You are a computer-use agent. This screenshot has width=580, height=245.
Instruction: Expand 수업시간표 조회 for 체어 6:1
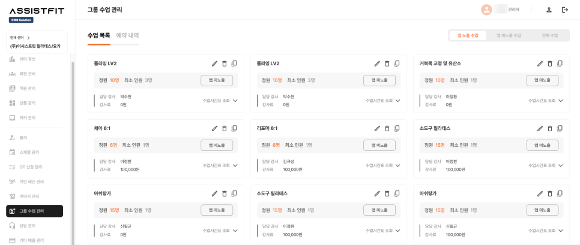[x=220, y=165]
